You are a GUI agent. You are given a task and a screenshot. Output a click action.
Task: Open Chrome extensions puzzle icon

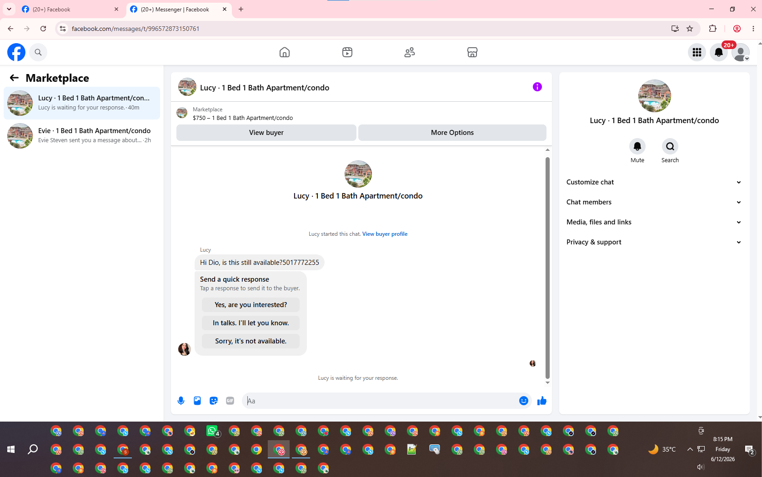click(712, 29)
